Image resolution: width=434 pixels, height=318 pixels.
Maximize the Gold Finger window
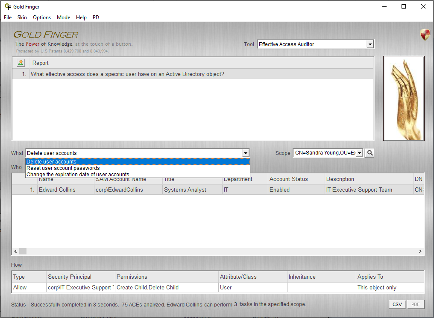[x=404, y=6]
